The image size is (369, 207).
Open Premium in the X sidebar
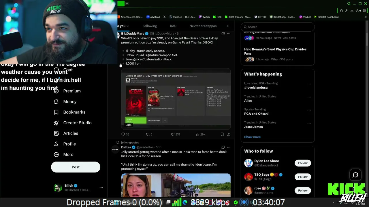click(67, 91)
